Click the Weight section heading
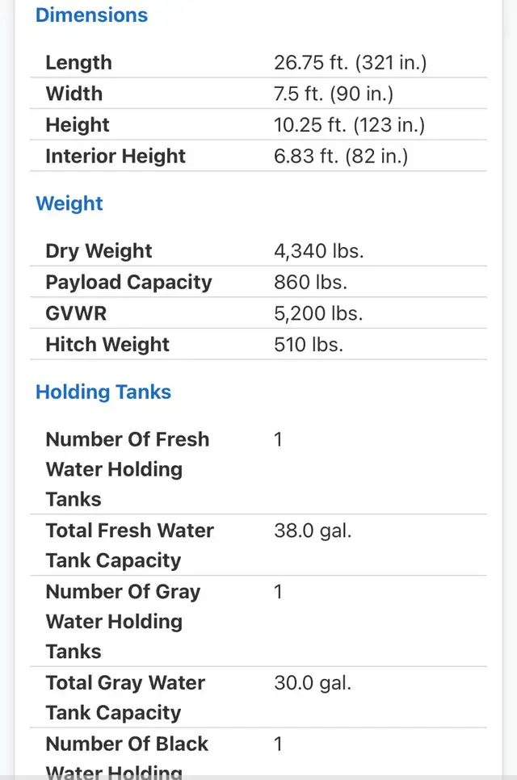This screenshot has height=780, width=517. 69,203
